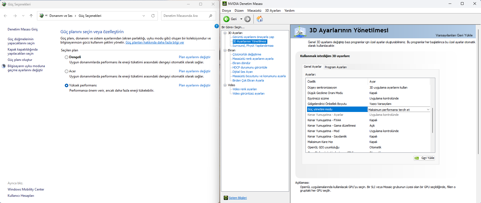The width and height of the screenshot is (481, 203).
Task: Click Plan ayarlarını değiştir for Dengeli
Action: pyautogui.click(x=195, y=57)
